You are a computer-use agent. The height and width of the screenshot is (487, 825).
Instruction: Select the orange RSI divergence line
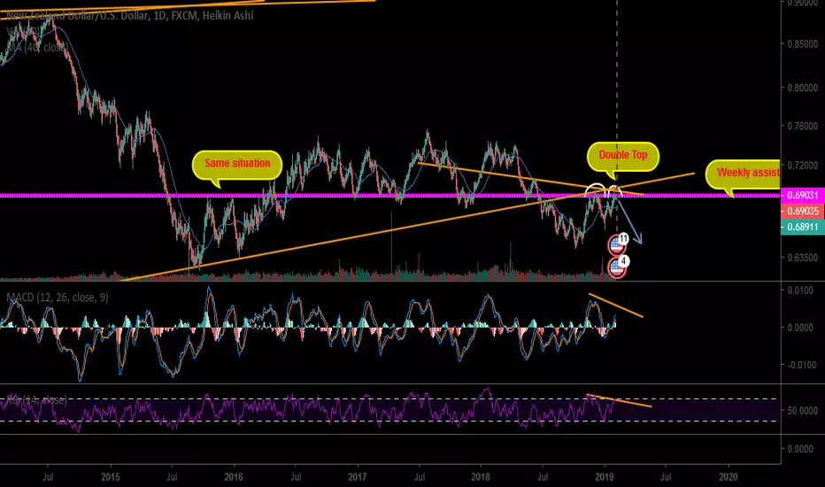[619, 400]
